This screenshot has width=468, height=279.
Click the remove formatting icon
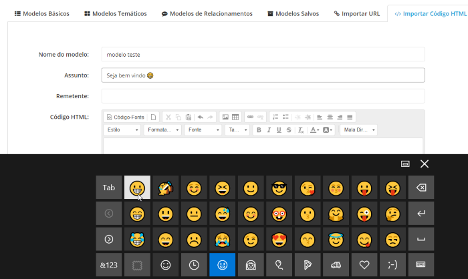pos(301,130)
